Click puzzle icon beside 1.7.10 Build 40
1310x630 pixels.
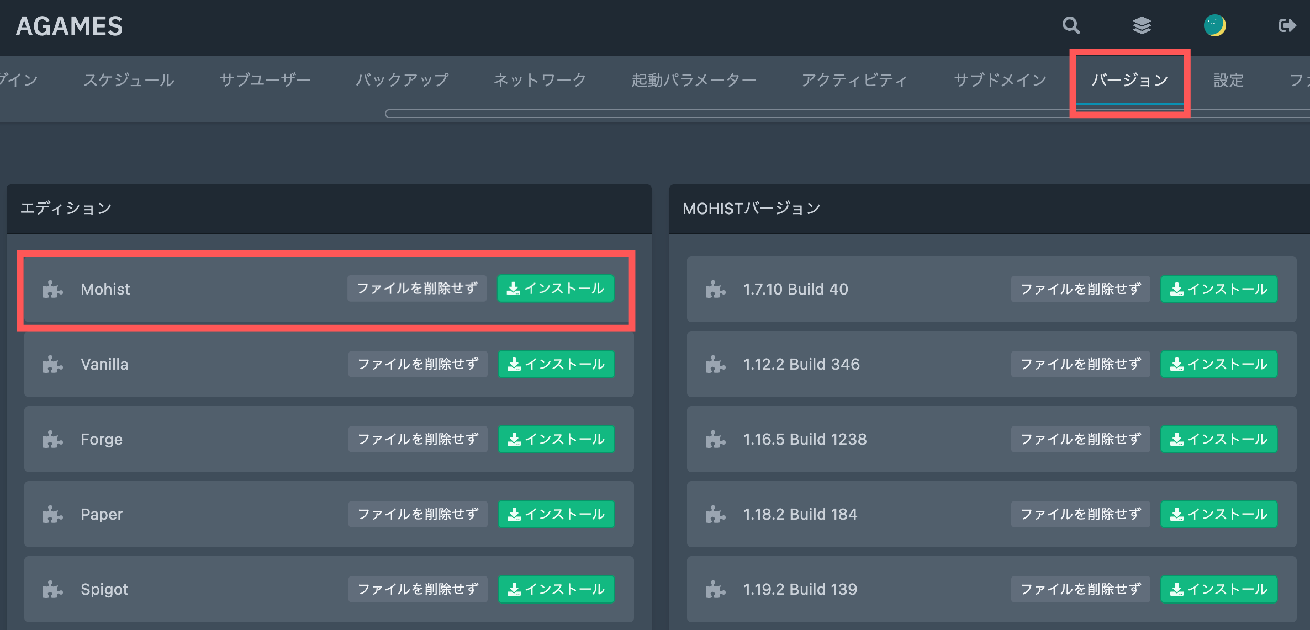coord(715,289)
